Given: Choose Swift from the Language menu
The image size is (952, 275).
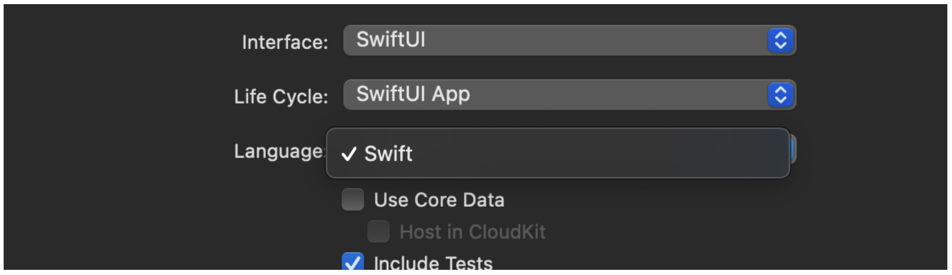Looking at the screenshot, I should (389, 154).
